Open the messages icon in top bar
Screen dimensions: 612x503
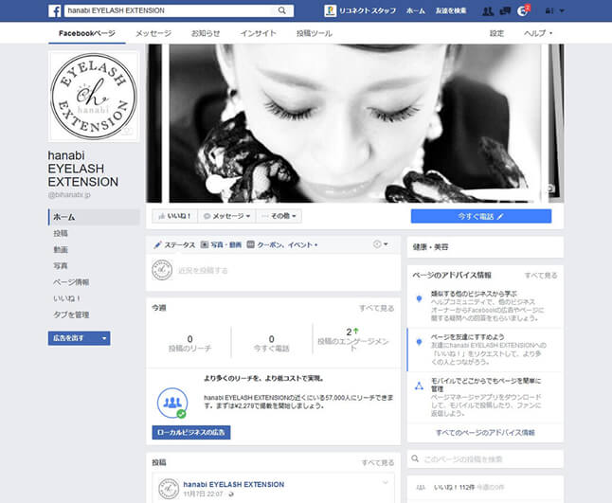504,10
